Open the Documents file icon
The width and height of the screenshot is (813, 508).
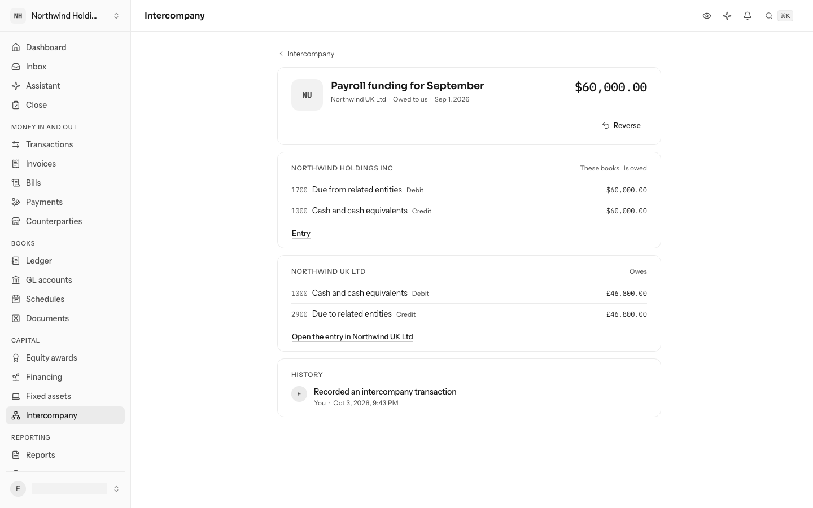click(x=16, y=318)
